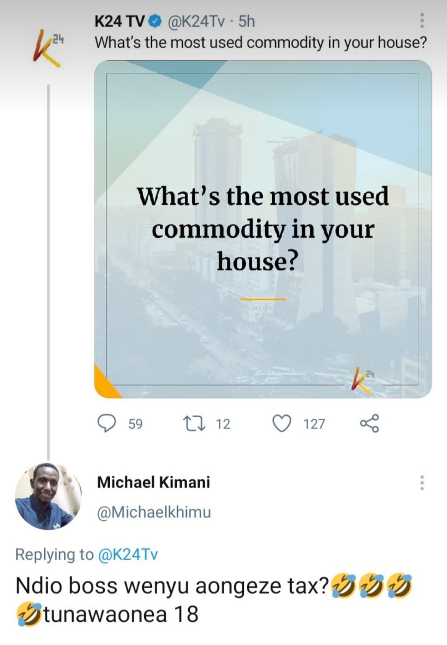This screenshot has height=645, width=447.
Task: Open K24 TV tweet options menu
Action: pos(422,20)
